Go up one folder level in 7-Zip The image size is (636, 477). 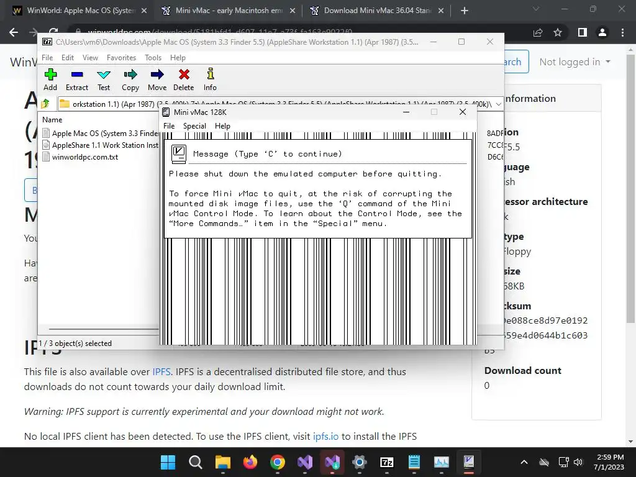pos(45,104)
